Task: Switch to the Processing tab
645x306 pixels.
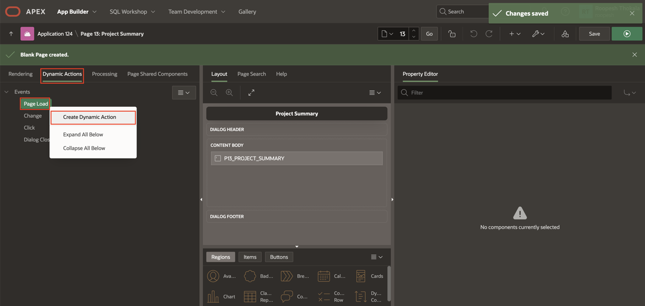Action: (104, 74)
